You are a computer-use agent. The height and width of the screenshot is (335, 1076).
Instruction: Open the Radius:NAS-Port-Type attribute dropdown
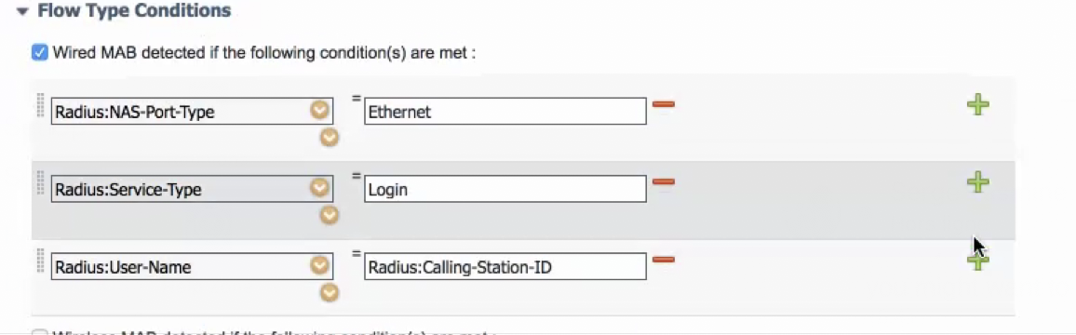click(320, 111)
